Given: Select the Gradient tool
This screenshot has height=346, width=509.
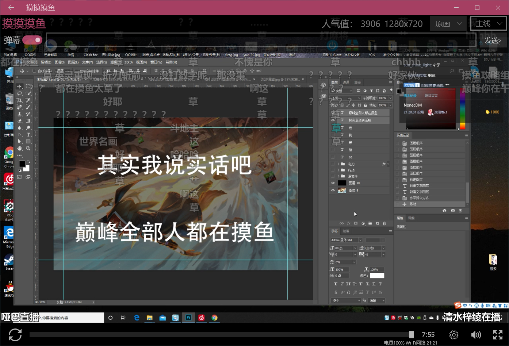Looking at the screenshot, I should (x=28, y=121).
